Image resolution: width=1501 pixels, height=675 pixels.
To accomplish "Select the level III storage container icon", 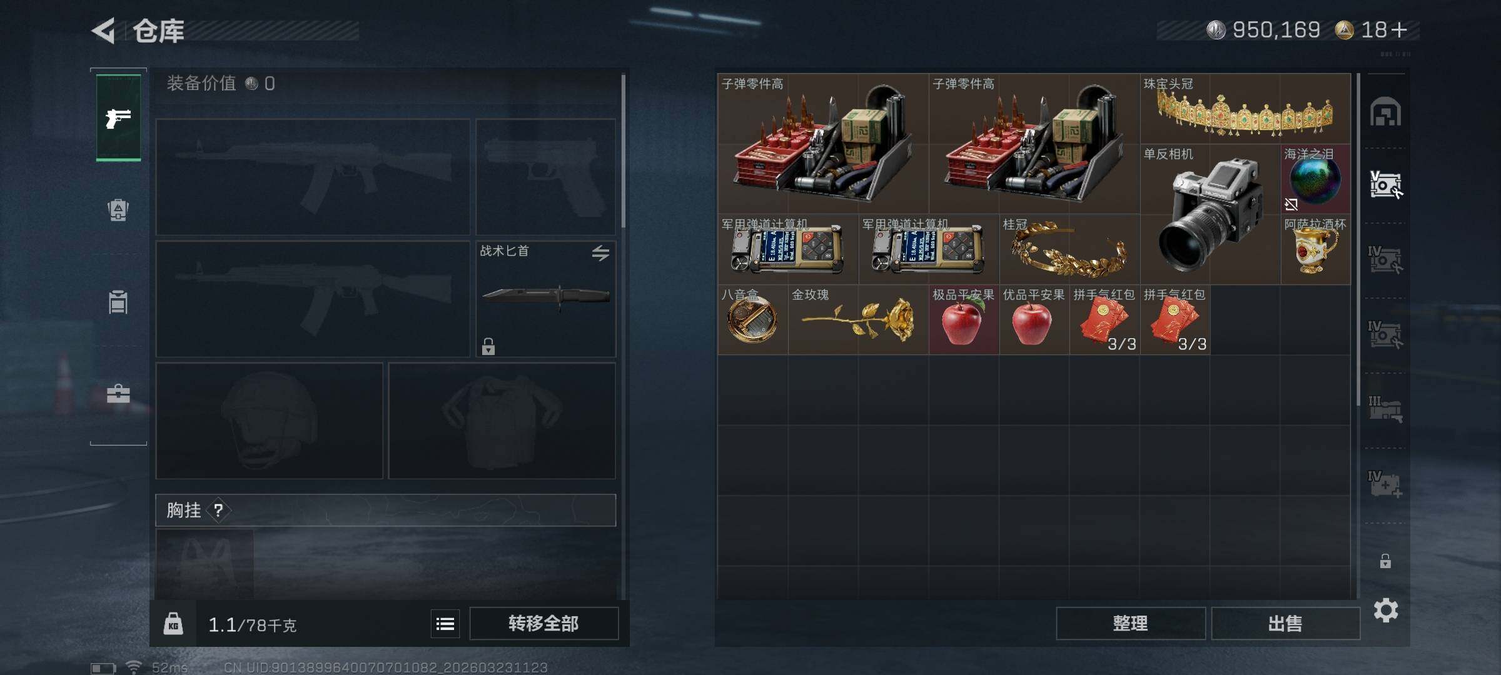I will [x=1385, y=409].
